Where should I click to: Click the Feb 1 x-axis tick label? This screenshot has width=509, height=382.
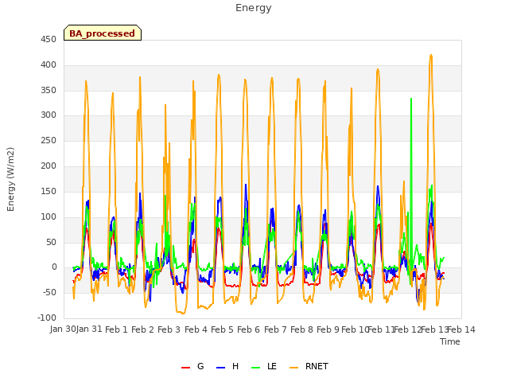click(x=116, y=329)
